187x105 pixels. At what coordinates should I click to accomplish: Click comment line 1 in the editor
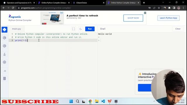[x=52, y=34]
